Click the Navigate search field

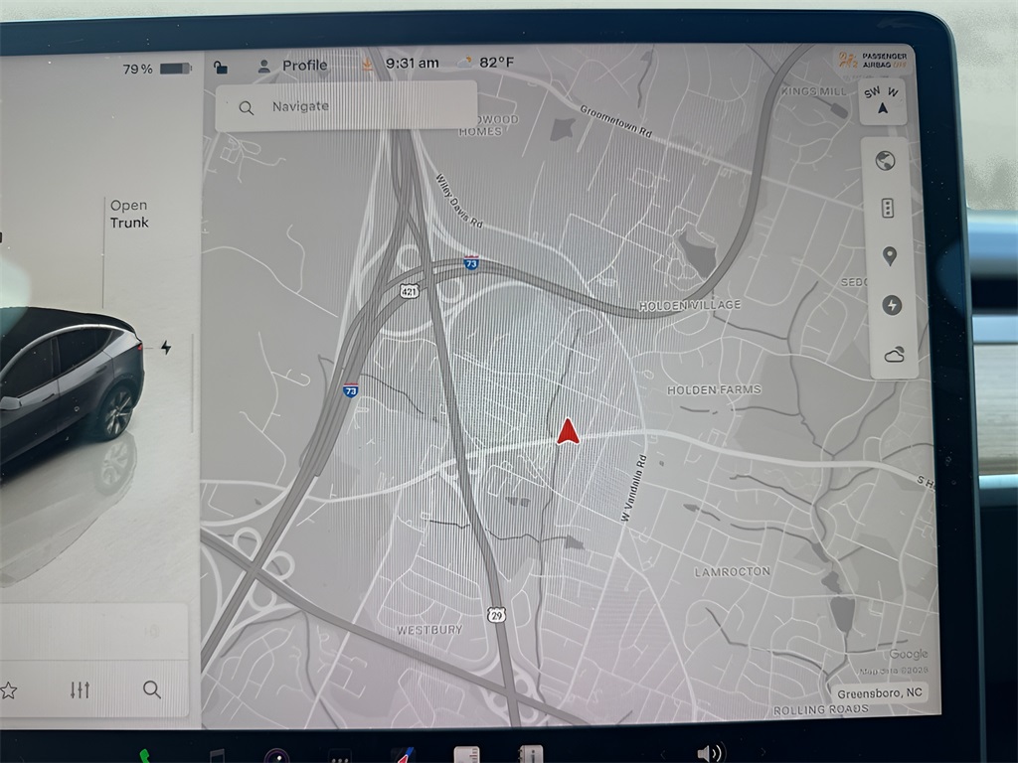[346, 106]
